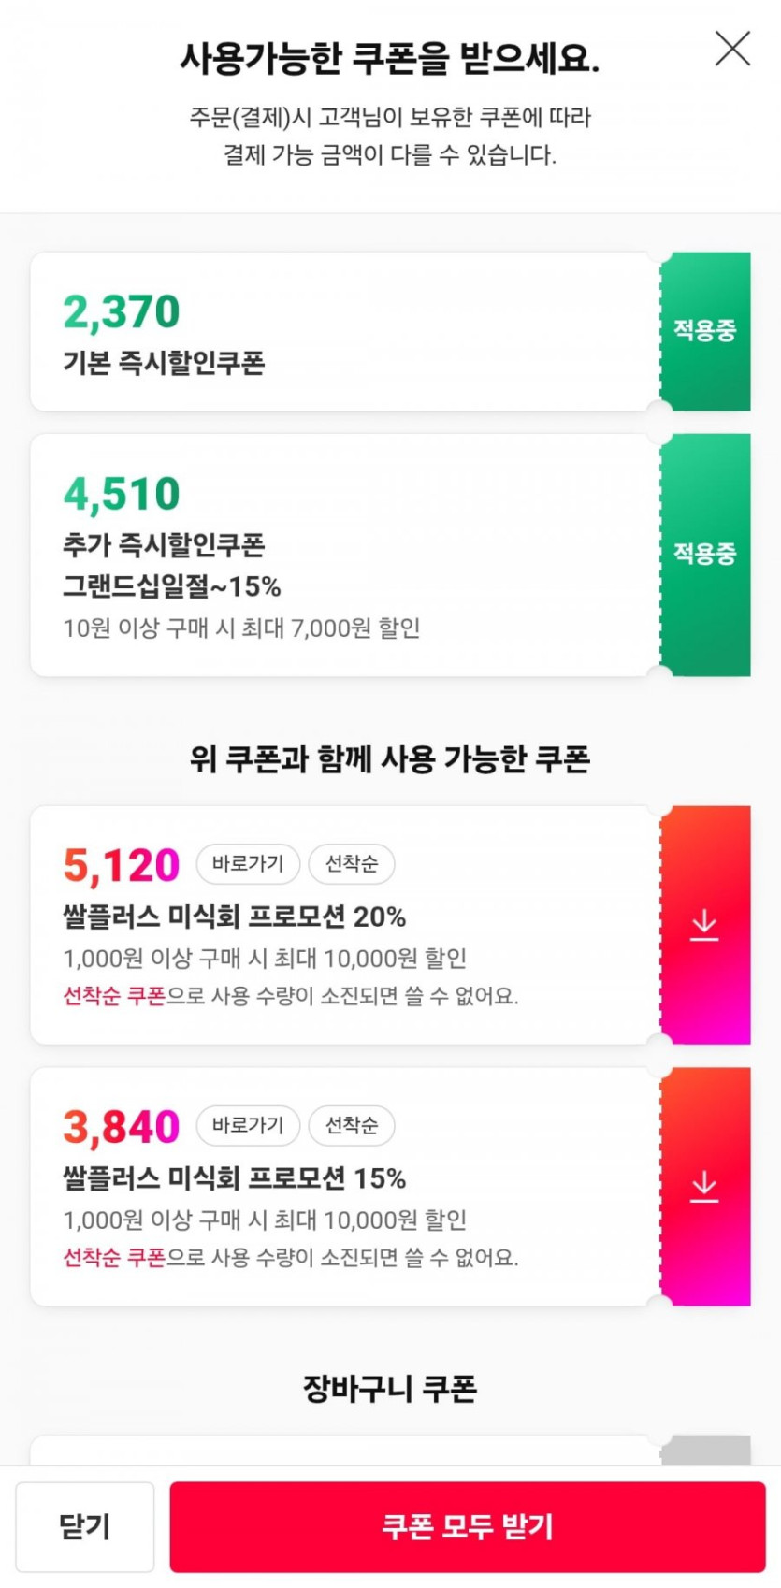Tap 선착순 tag on the 5,120 coupon
Image resolution: width=781 pixels, height=1588 pixels.
pos(351,864)
